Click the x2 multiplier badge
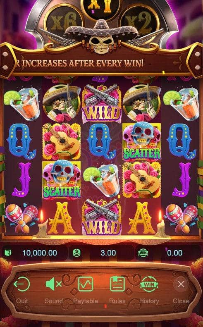 tap(140, 21)
